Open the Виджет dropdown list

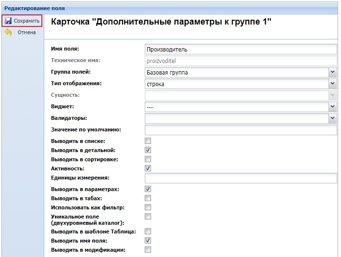332,106
